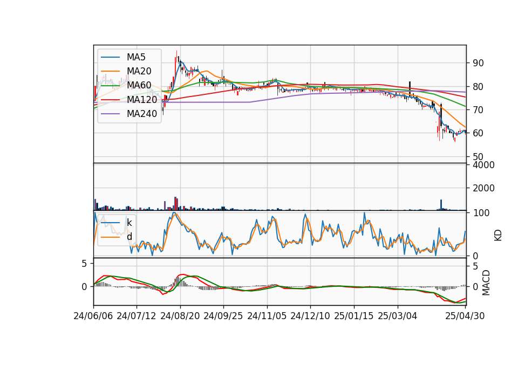Click the tall volume bar near 24/08/20
The height and width of the screenshot is (372, 518).
[176, 204]
